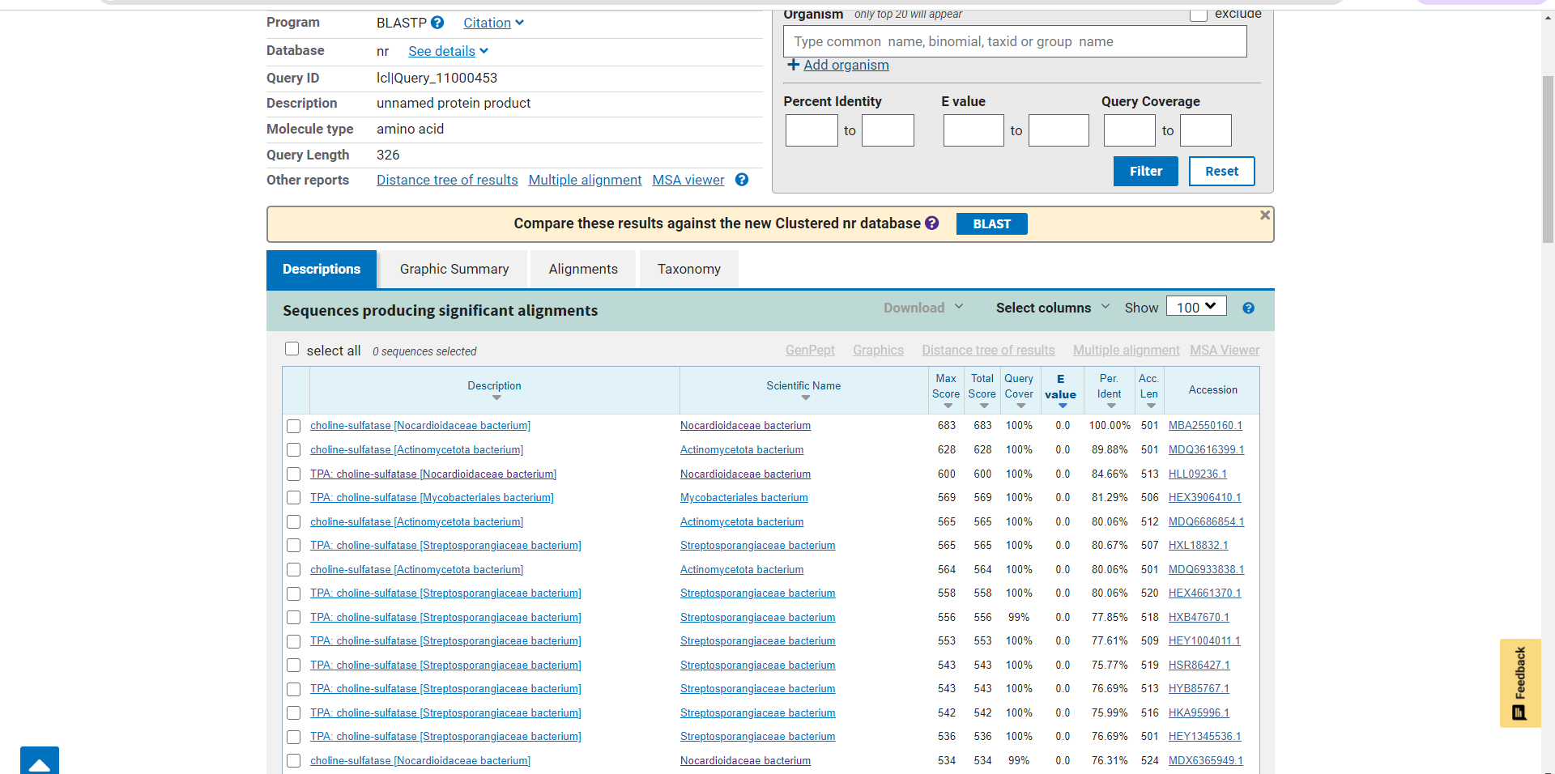The height and width of the screenshot is (774, 1555).
Task: Click the Query Coverage minimum field
Action: [x=1130, y=130]
